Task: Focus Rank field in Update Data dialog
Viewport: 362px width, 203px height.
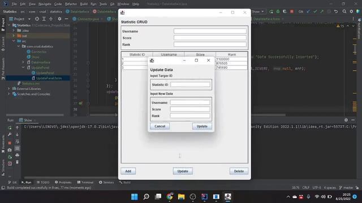Action: tap(190, 116)
